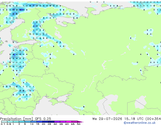Click the 50 label on the legend scale

pos(78,124)
